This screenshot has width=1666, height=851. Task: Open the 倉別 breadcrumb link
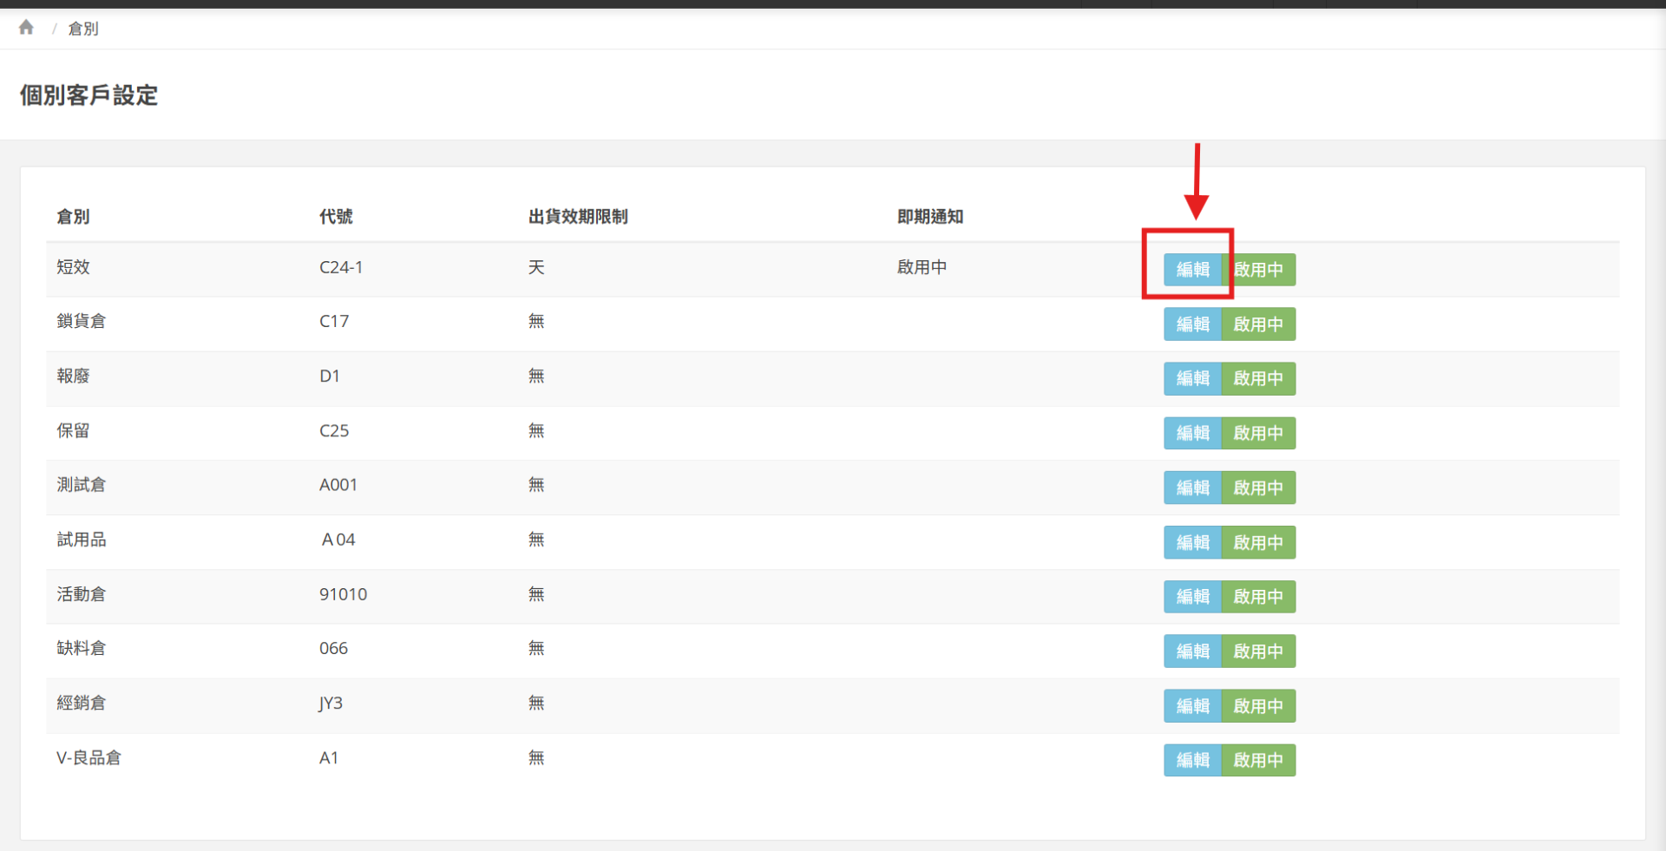click(x=83, y=29)
